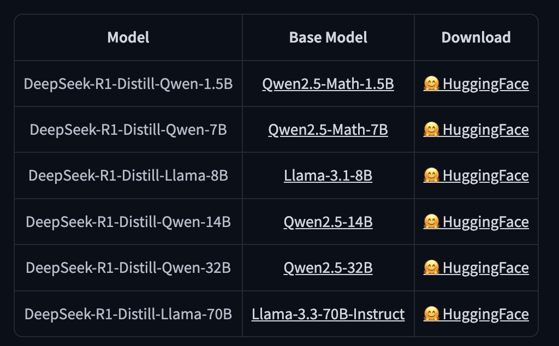
Task: Open the Qwen2.5-14B base model link
Action: pyautogui.click(x=328, y=222)
